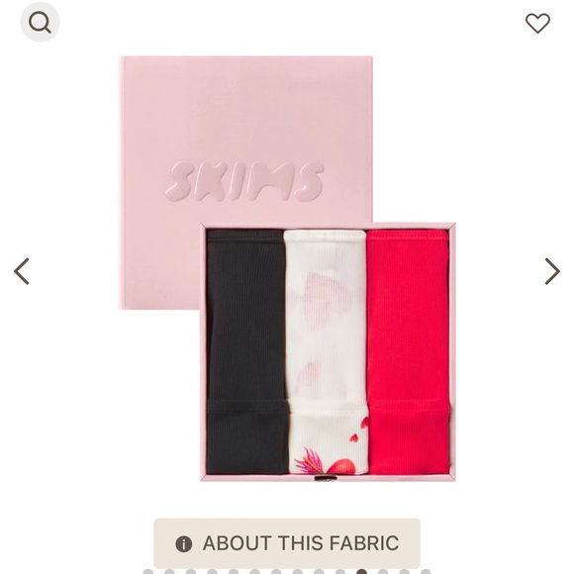Jump to the dot right after the active one
The width and height of the screenshot is (574, 574).
(383, 571)
